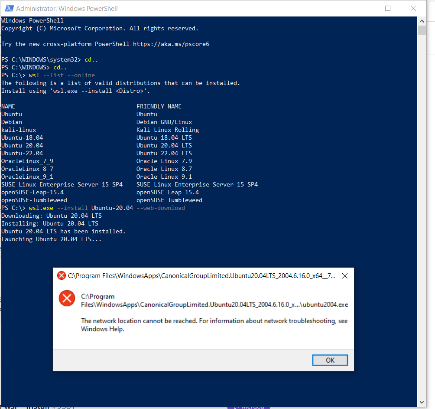Maximize the PowerShell window
Screen dimensions: 435x409
click(388, 8)
